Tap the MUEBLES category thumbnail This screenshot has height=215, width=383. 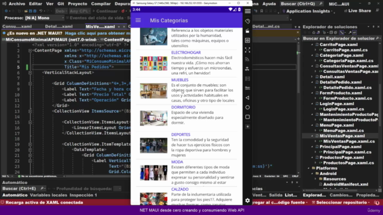tap(154, 91)
